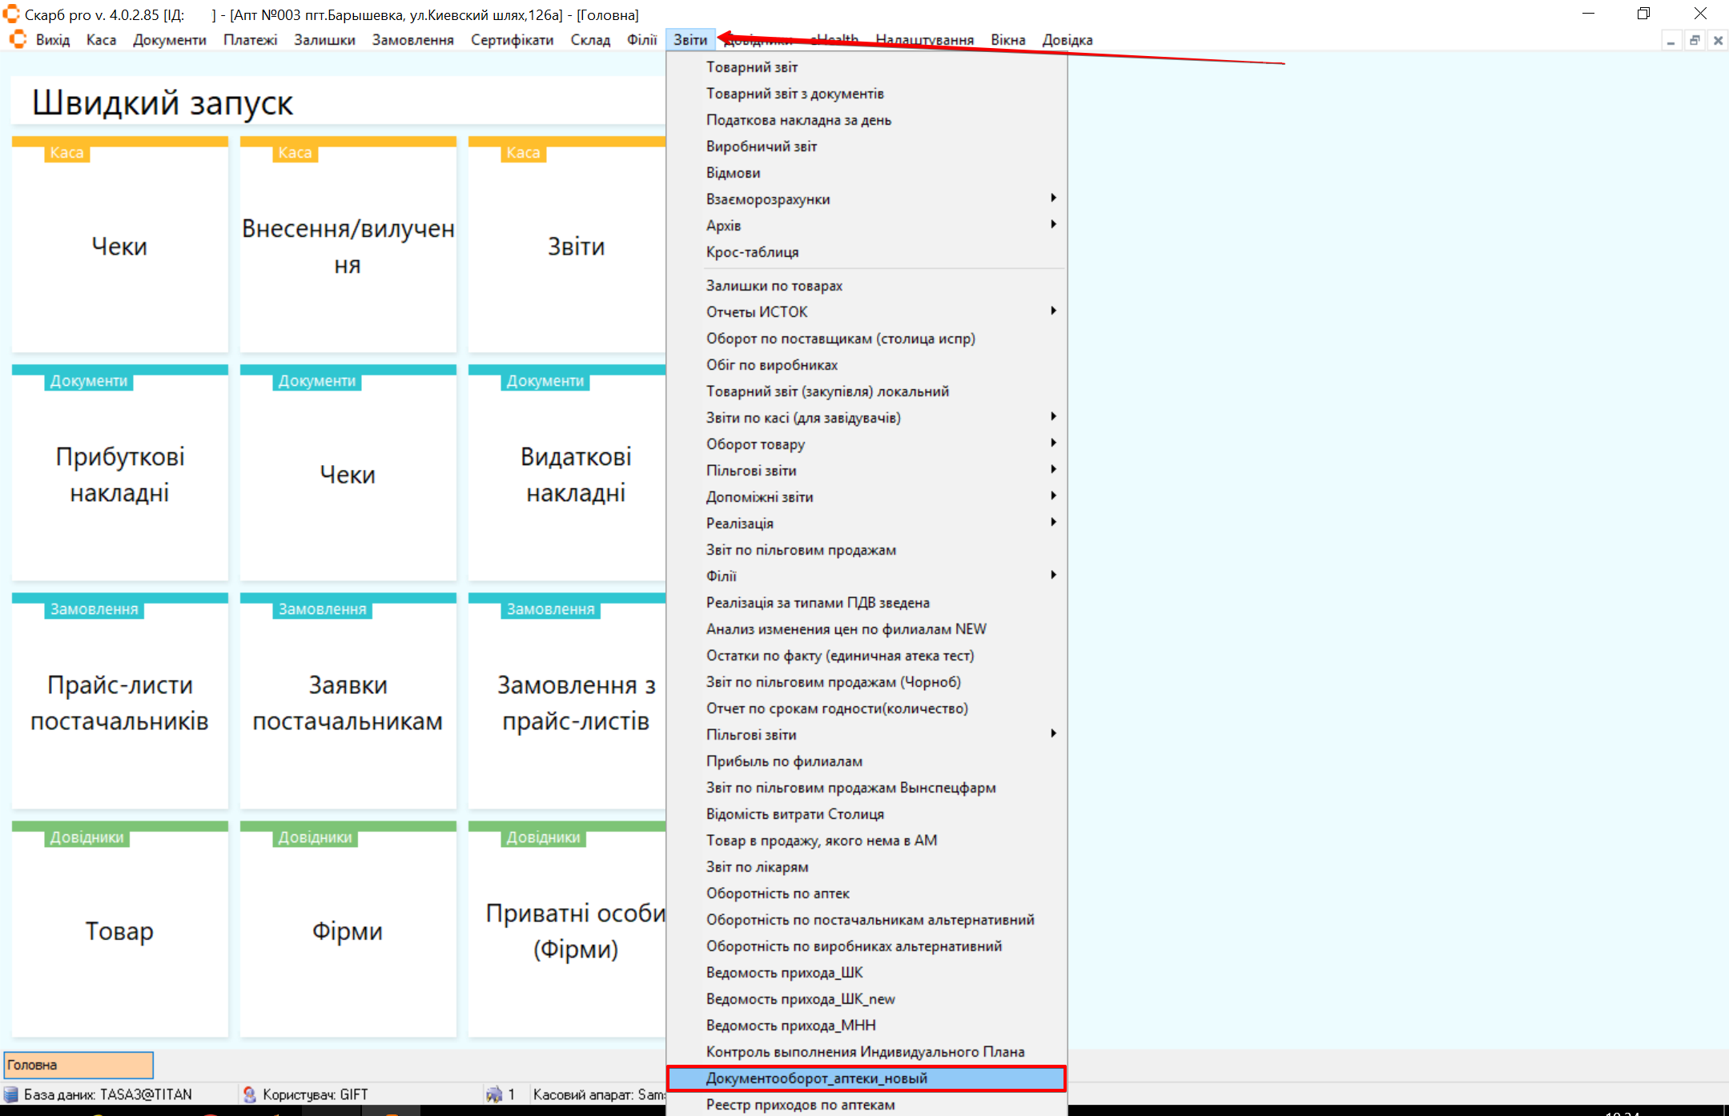1729x1116 pixels.
Task: Select Залишки по товарах report
Action: [x=774, y=286]
